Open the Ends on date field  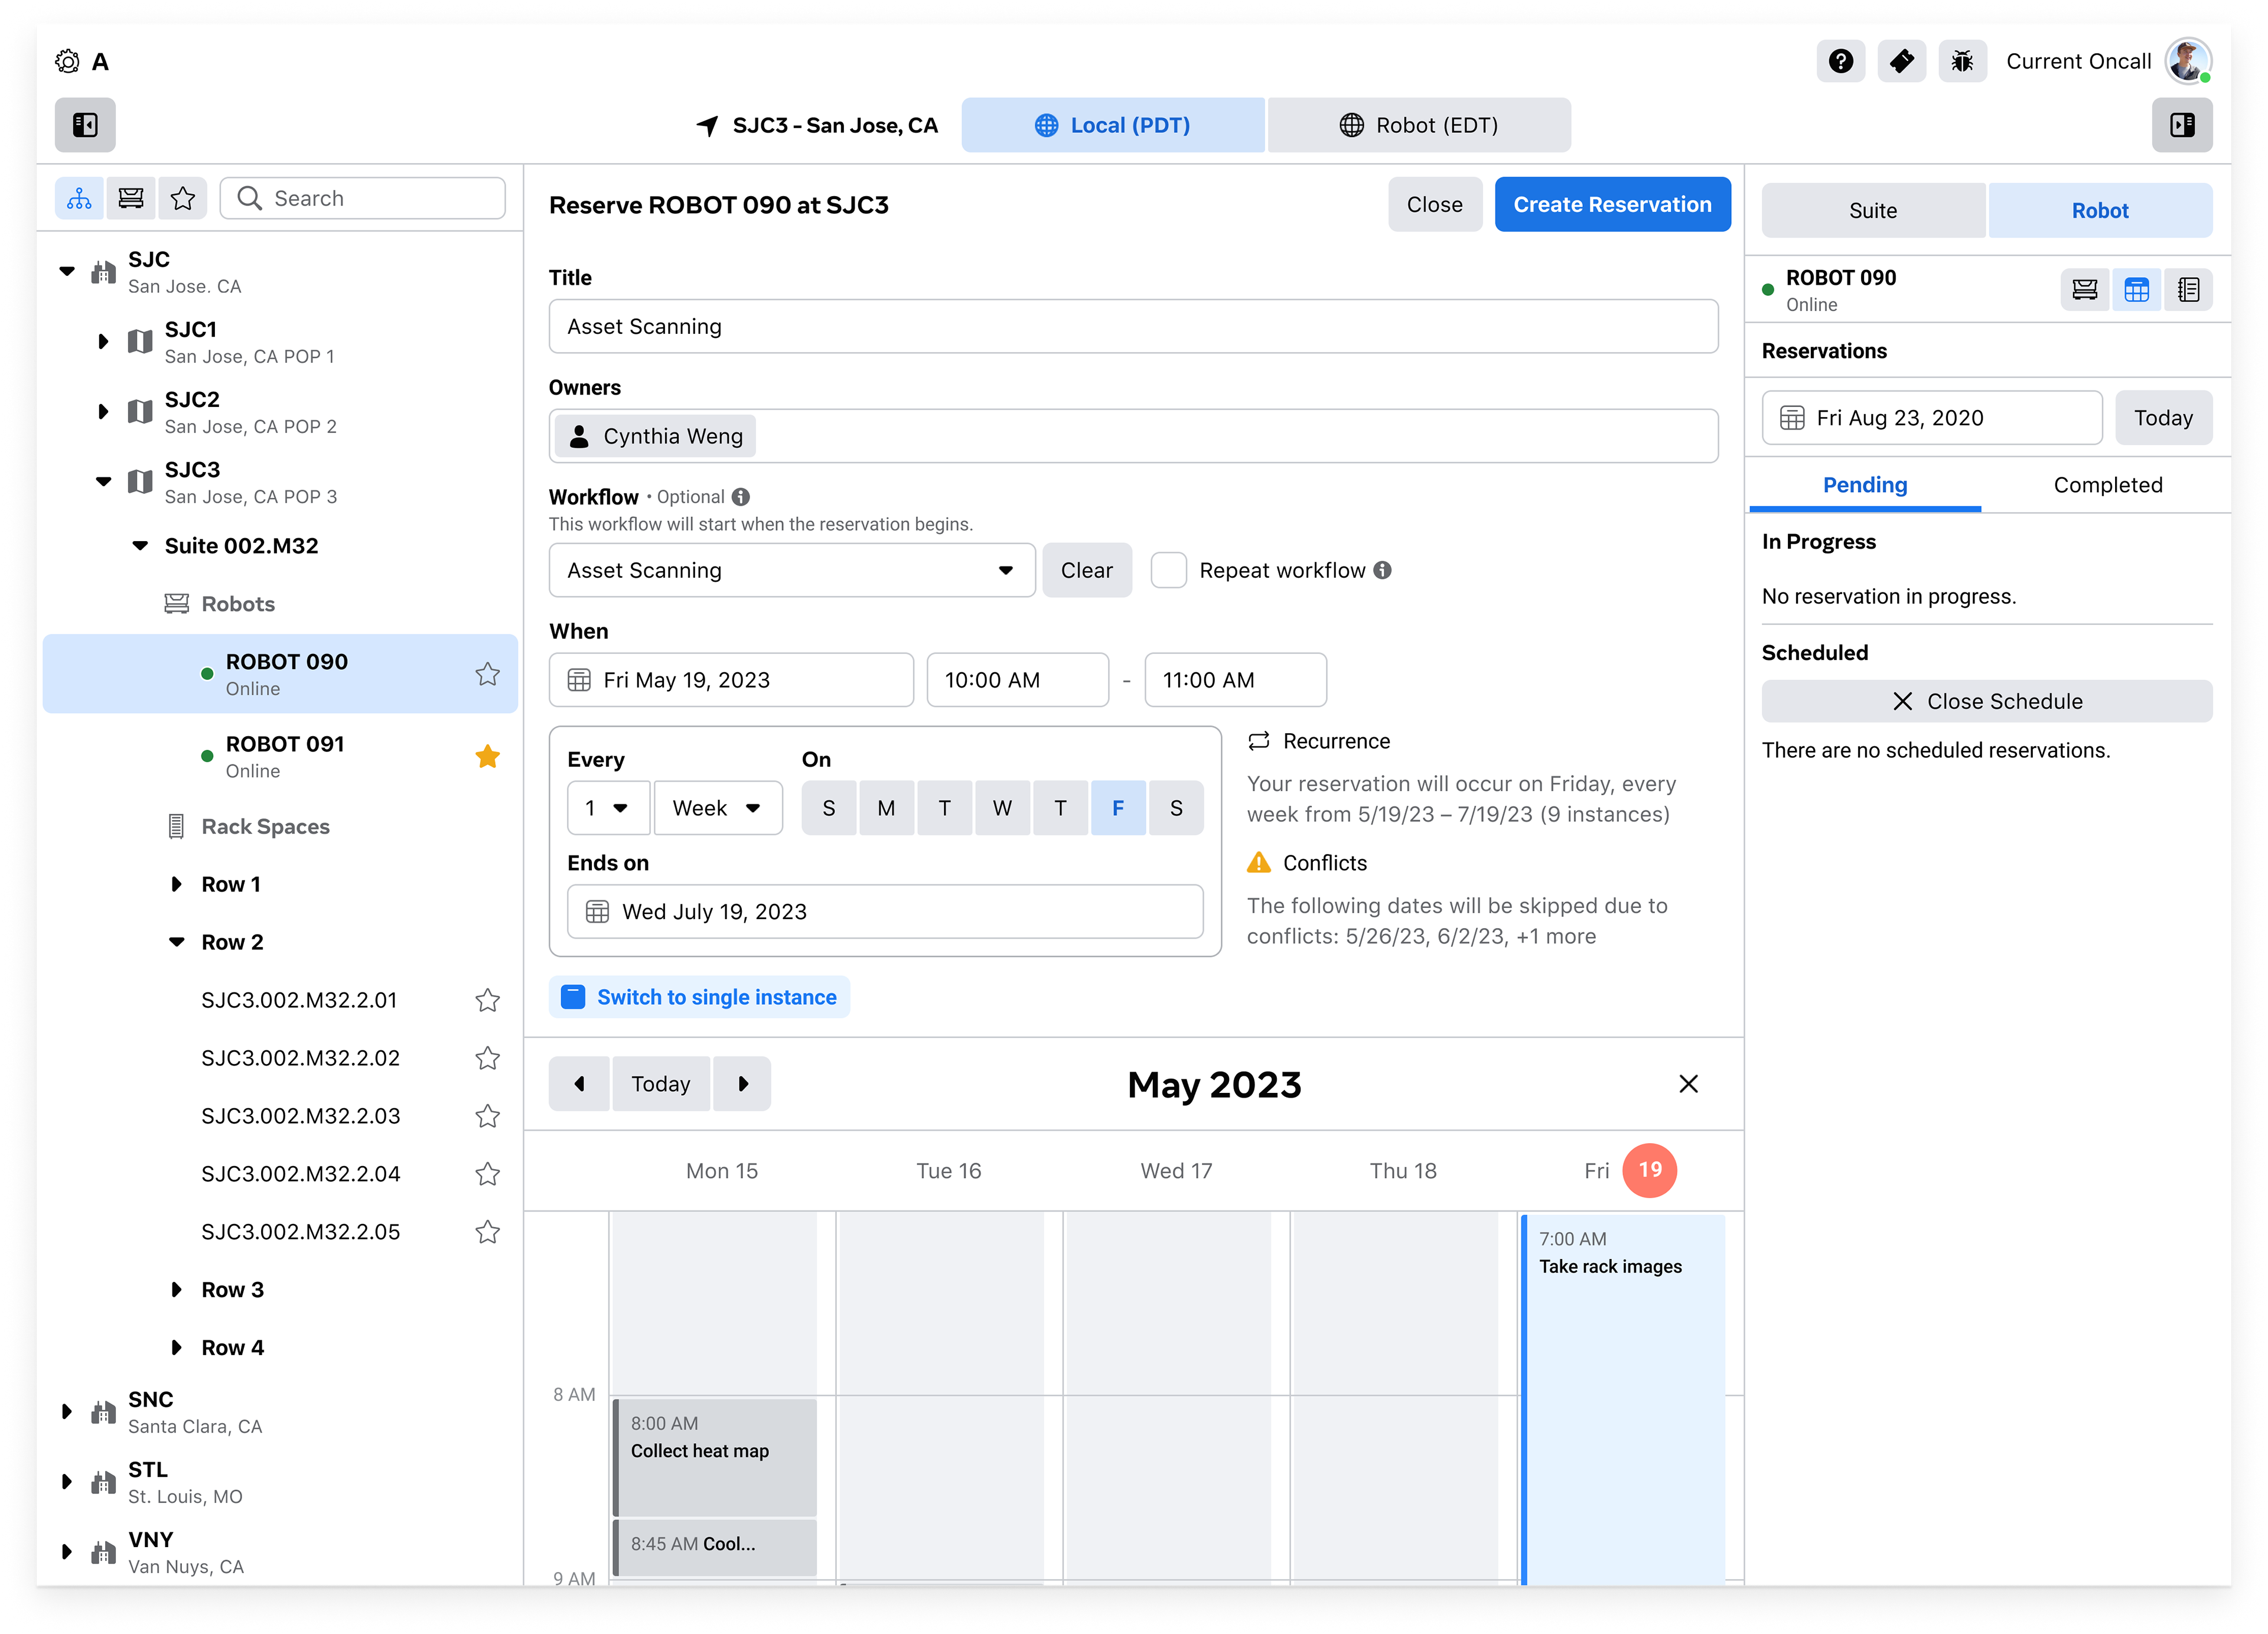coord(885,912)
